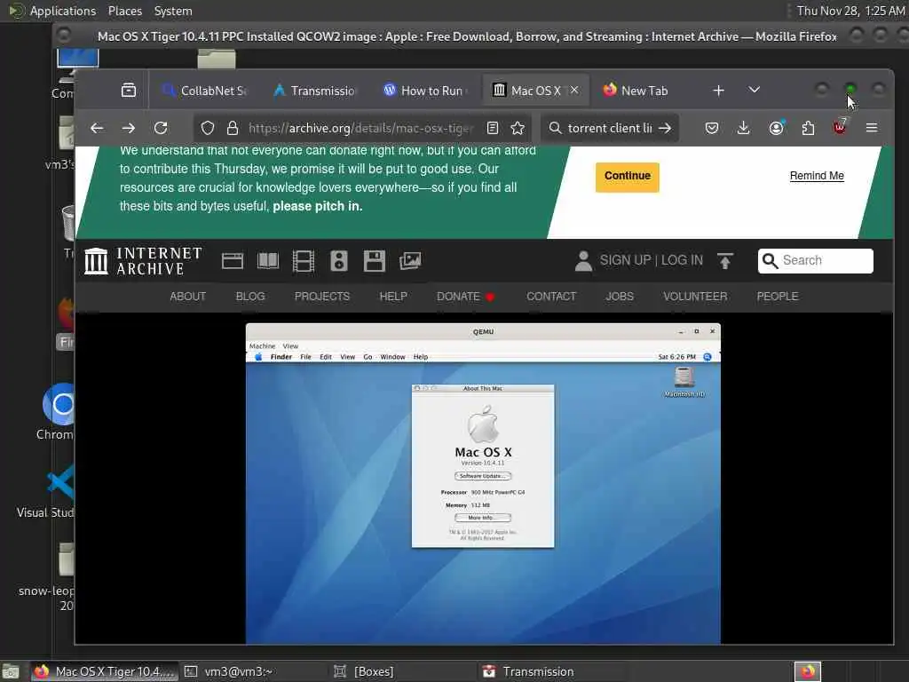909x682 pixels.
Task: Open the Firefox downloads panel
Action: click(x=743, y=128)
